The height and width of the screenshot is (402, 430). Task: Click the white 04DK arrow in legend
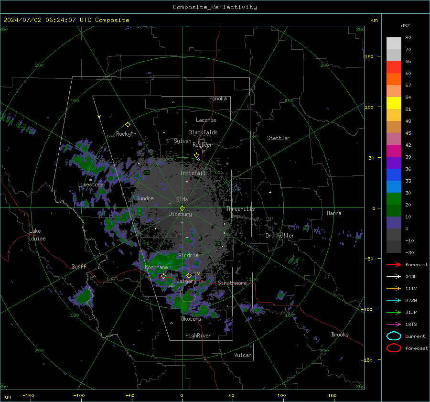(394, 276)
